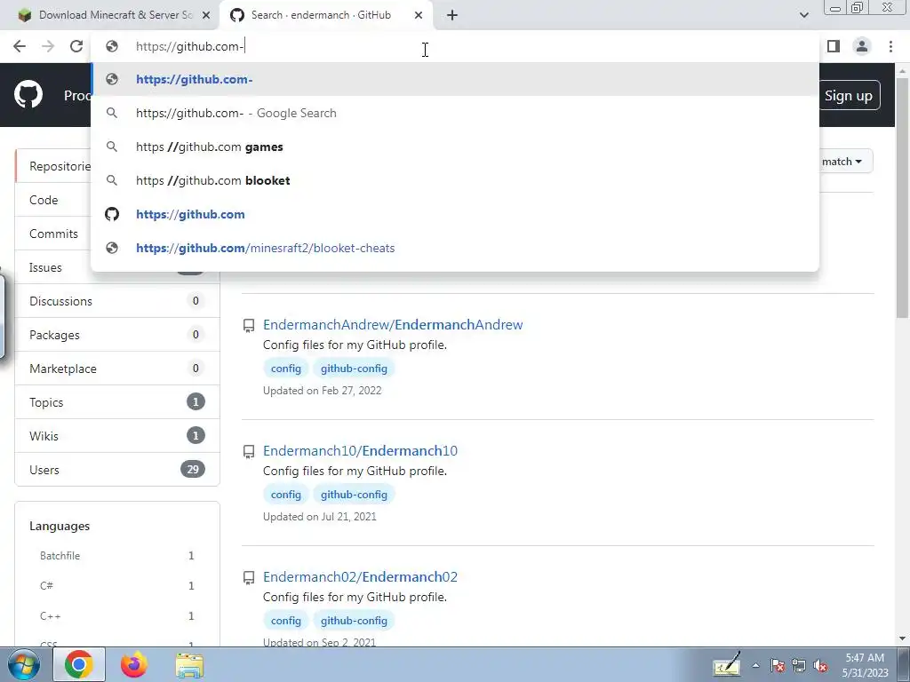Viewport: 910px width, 682px height.
Task: Open Chrome three-dot menu
Action: point(890,46)
